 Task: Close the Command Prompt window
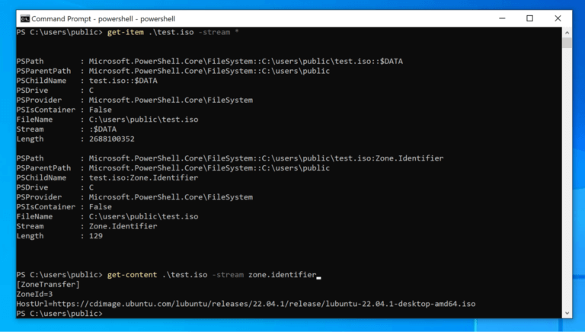tap(557, 18)
